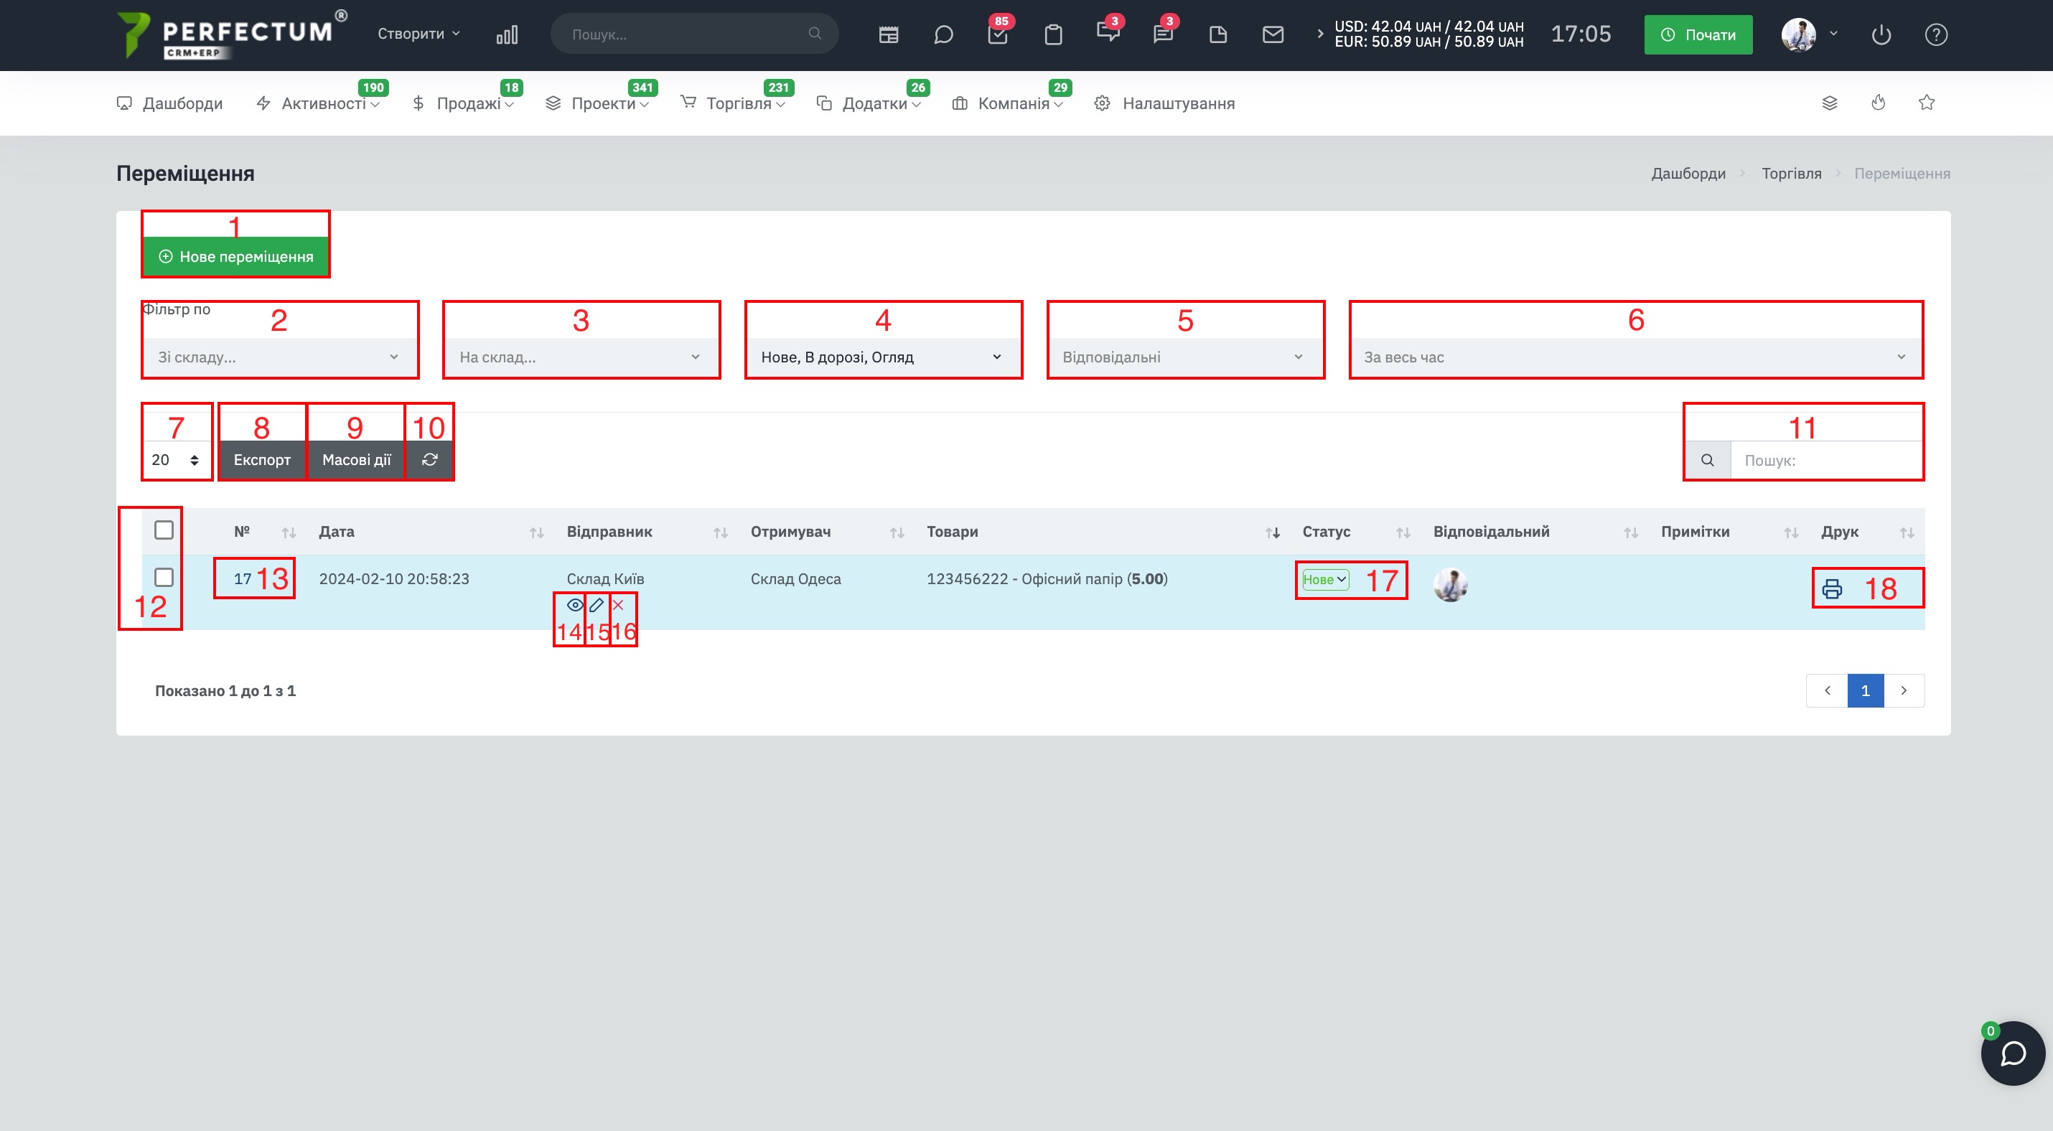Expand the Зі складу filter dropdown
This screenshot has height=1131, width=2053.
(280, 357)
